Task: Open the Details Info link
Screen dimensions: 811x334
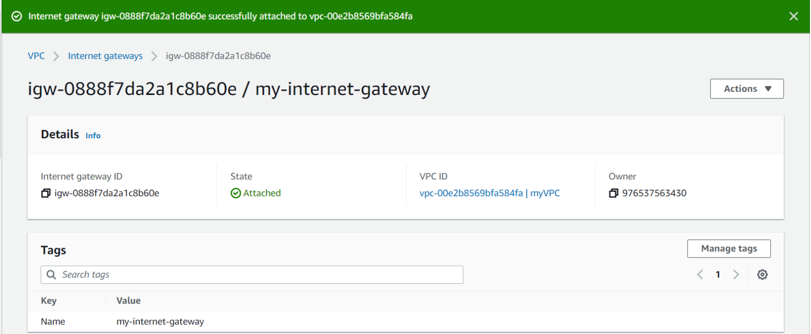Action: pos(93,136)
